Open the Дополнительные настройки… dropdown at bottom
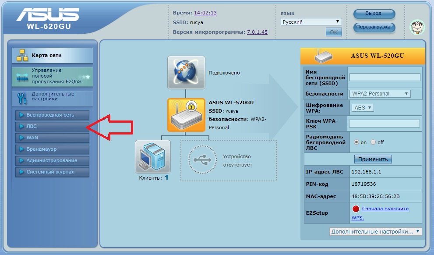The width and height of the screenshot is (434, 255). click(376, 231)
